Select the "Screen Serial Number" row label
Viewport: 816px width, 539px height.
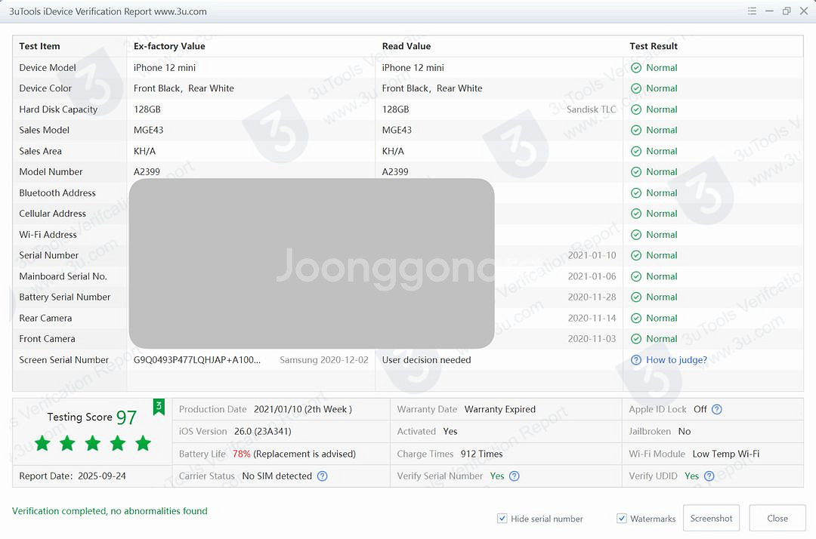(64, 359)
